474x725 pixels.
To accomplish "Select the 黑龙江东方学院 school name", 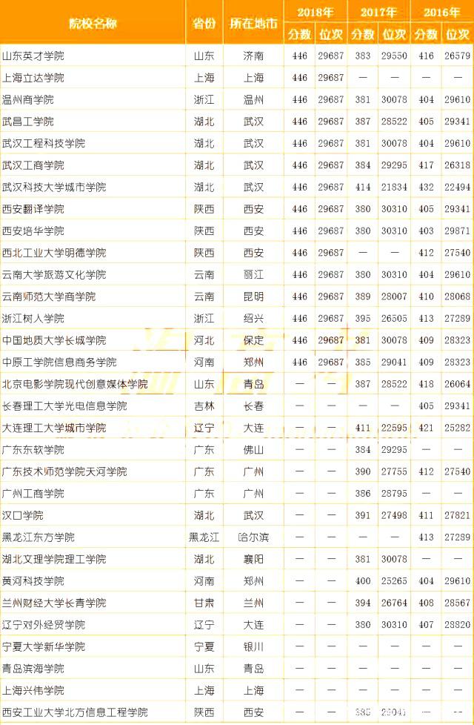I will point(39,537).
